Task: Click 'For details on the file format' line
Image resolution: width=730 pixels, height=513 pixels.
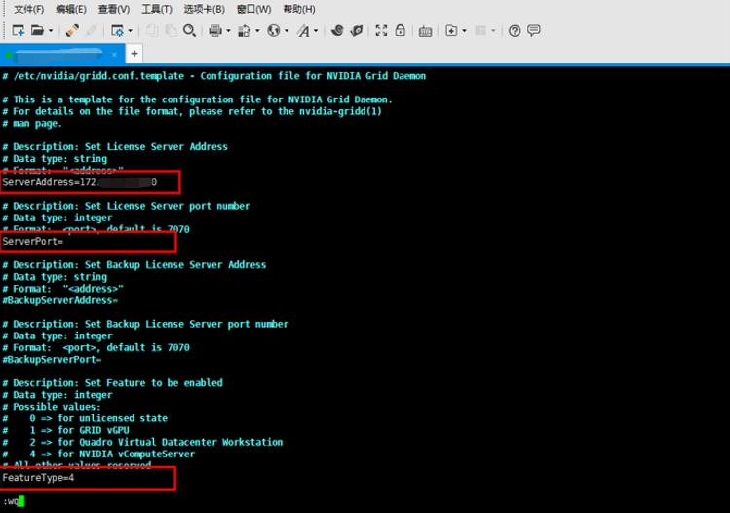Action: click(192, 111)
